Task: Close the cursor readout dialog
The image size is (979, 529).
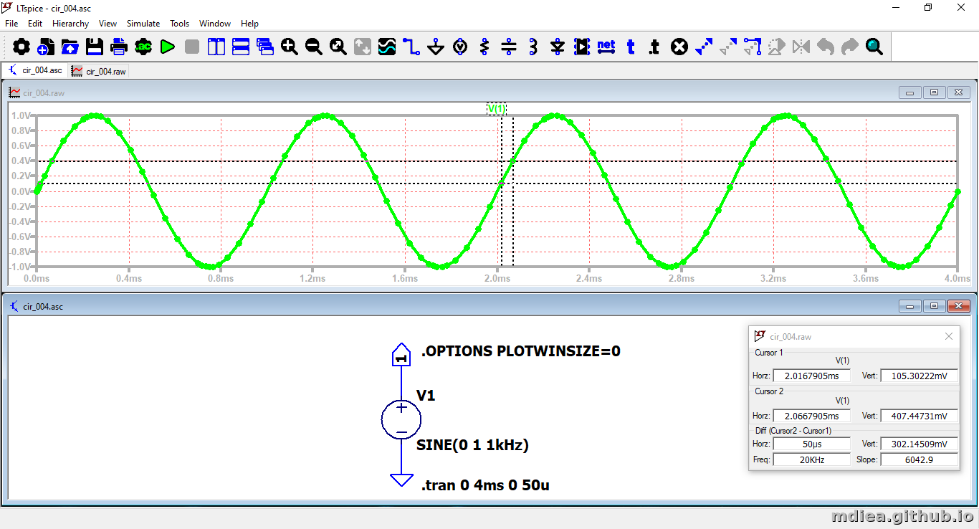Action: (949, 336)
